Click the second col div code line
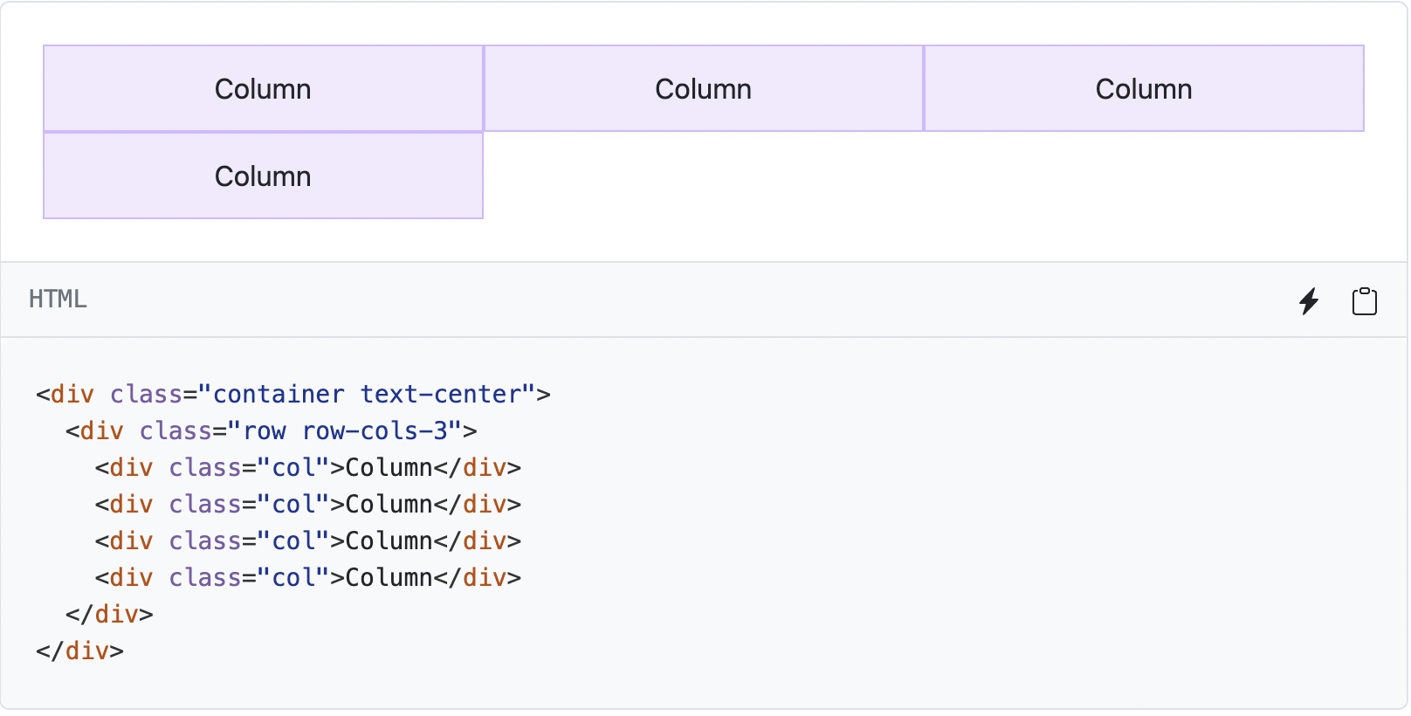Viewport: 1411px width, 716px height. (307, 505)
